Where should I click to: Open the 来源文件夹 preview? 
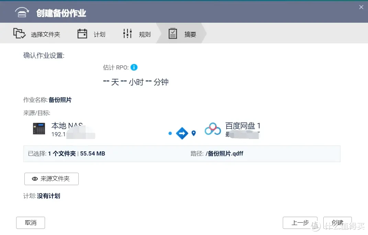pyautogui.click(x=51, y=179)
